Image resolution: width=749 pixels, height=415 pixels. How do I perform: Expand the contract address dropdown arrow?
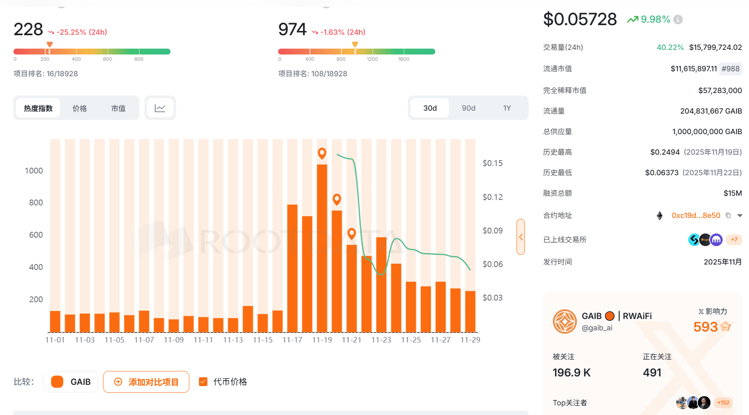click(x=739, y=215)
